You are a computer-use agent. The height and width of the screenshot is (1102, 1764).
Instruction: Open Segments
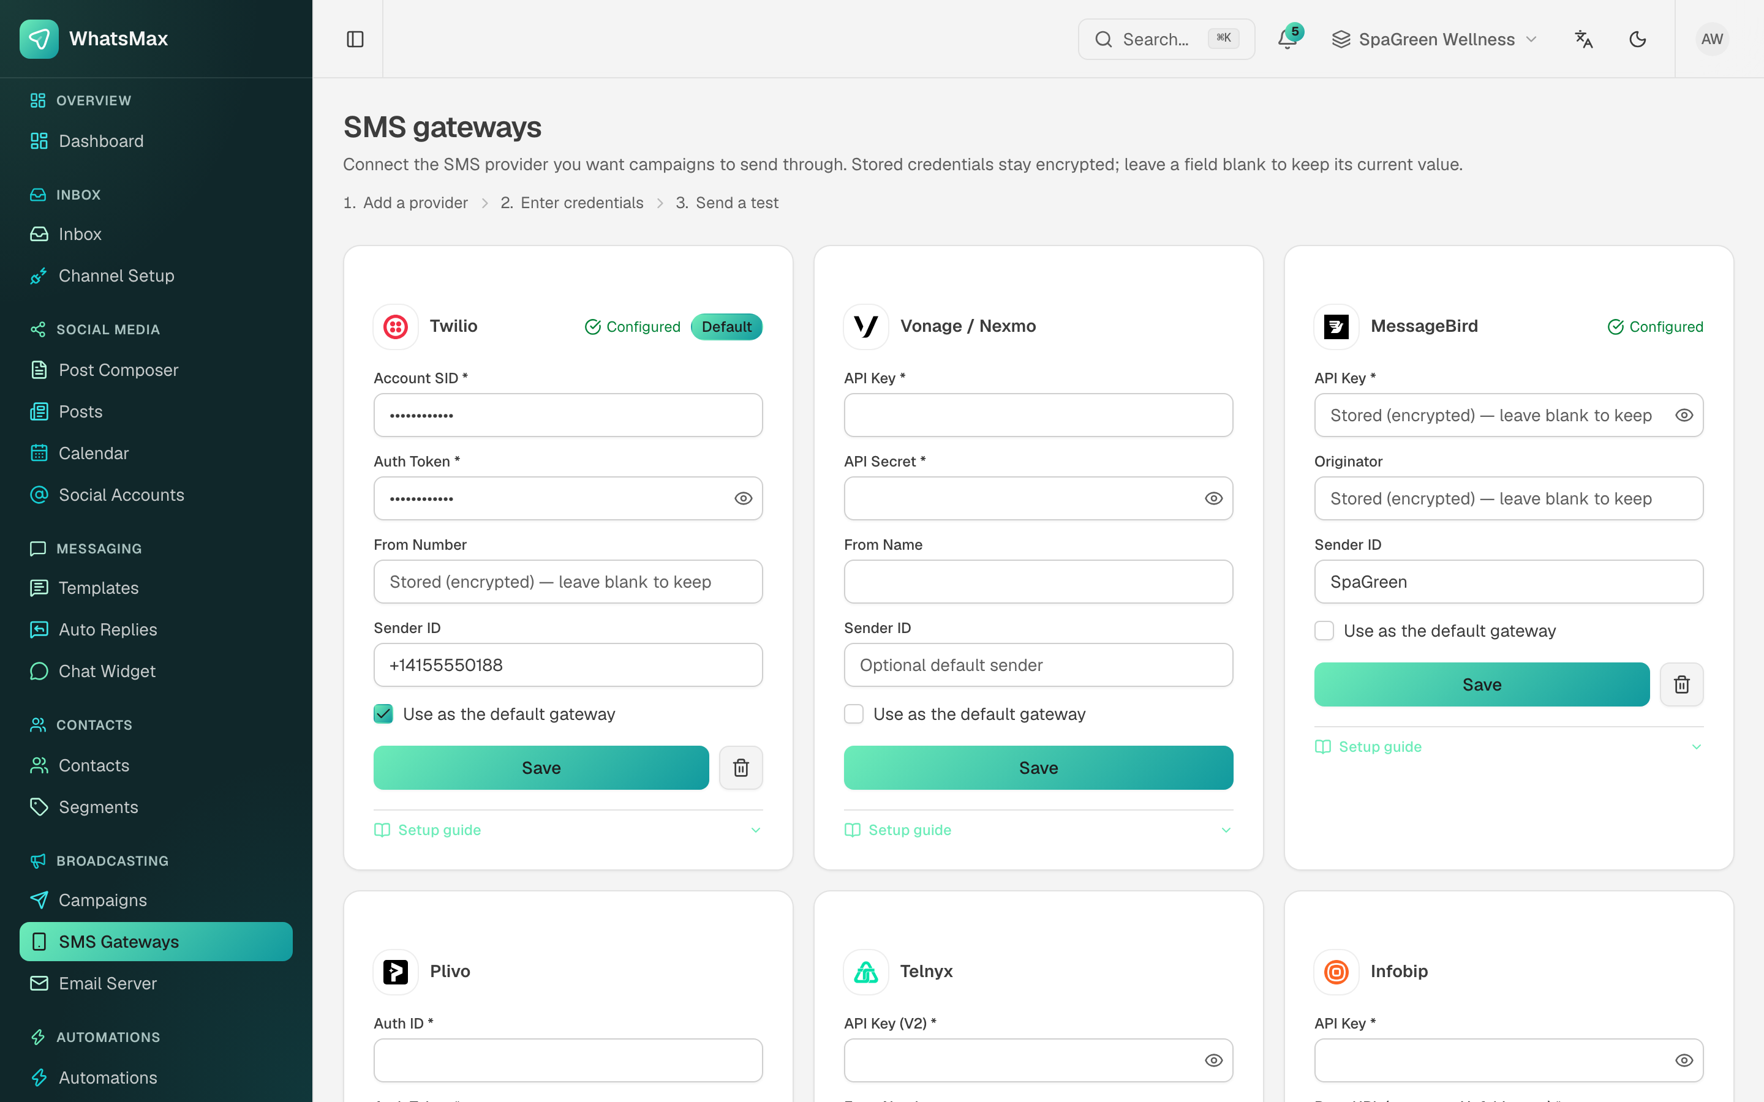click(156, 808)
